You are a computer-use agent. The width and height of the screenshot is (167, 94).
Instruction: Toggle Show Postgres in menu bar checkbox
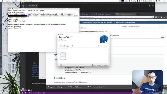pos(92,65)
